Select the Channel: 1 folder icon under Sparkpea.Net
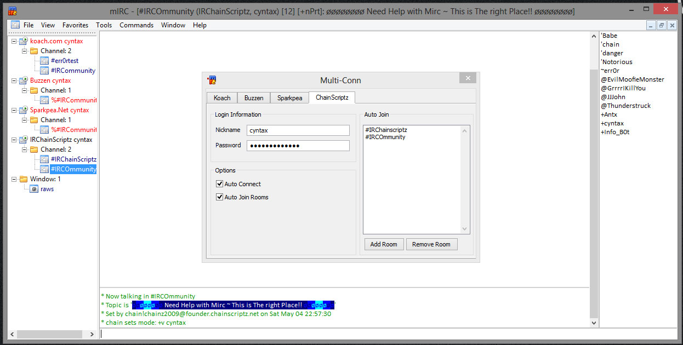This screenshot has width=683, height=345. 34,120
